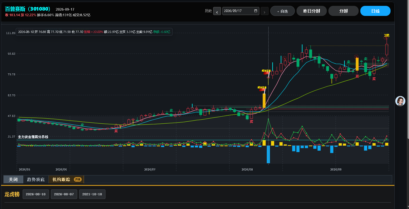Open the 趋势顶底 indicator tab

click(x=36, y=179)
